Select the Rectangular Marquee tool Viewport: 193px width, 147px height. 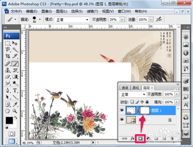point(8,43)
